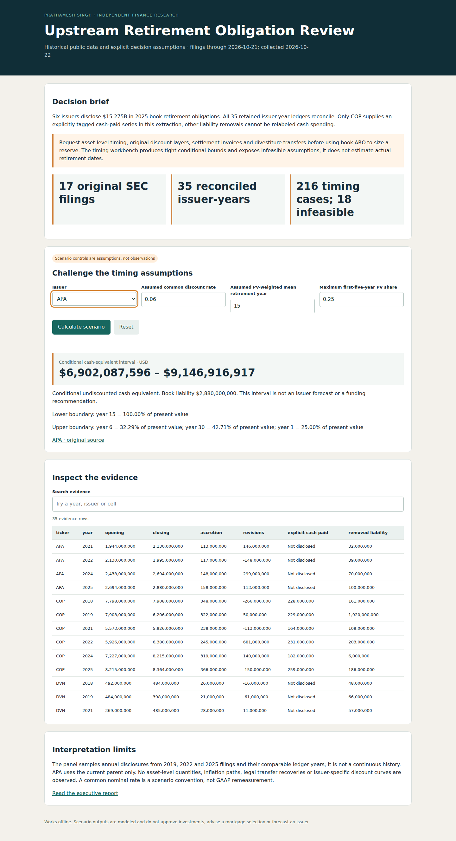Image resolution: width=456 pixels, height=841 pixels.
Task: Click the ticker column header
Action: [63, 532]
